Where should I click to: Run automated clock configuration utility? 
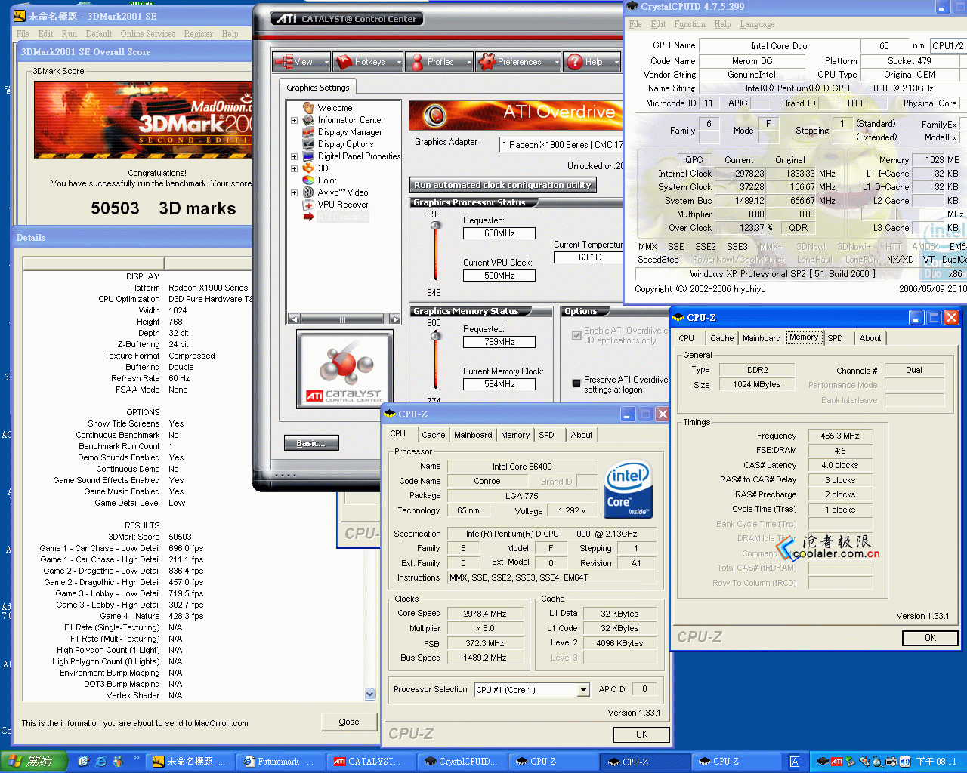click(502, 185)
